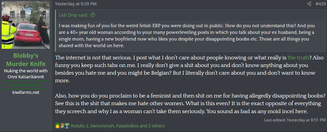
Task: Click Xenomorph in the reactions list
Action: click(x=102, y=126)
